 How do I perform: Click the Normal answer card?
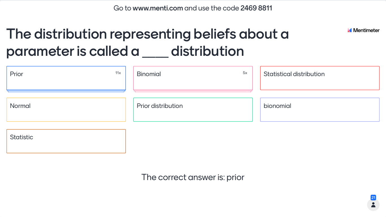66,110
